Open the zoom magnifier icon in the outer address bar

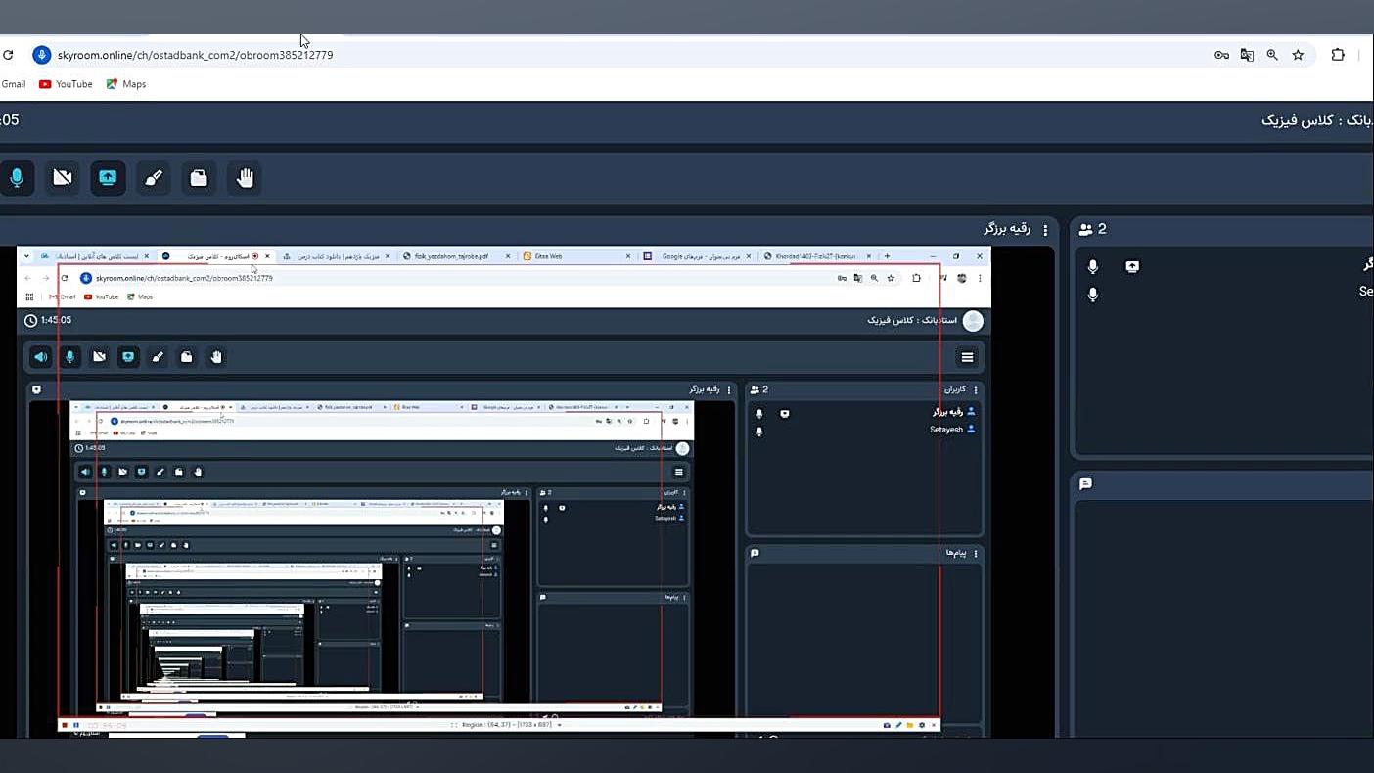(1272, 55)
